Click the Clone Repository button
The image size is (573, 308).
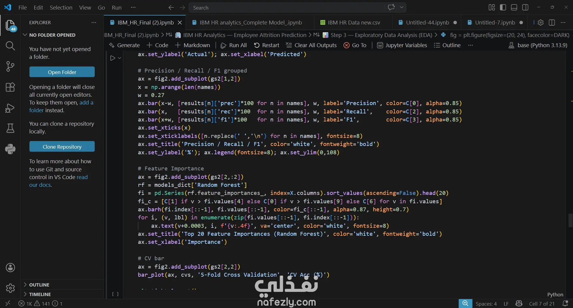(x=62, y=147)
